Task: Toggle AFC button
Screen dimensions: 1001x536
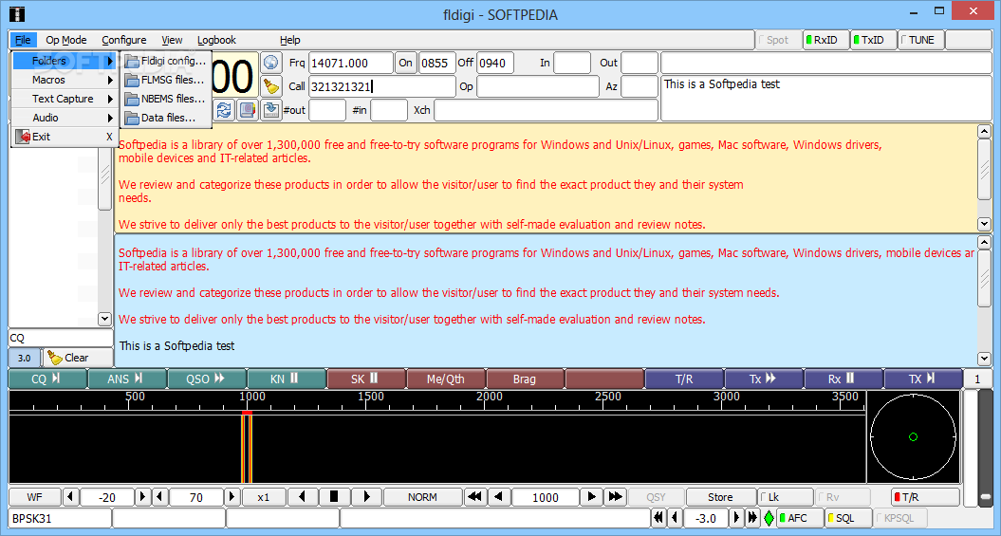Action: pyautogui.click(x=800, y=518)
